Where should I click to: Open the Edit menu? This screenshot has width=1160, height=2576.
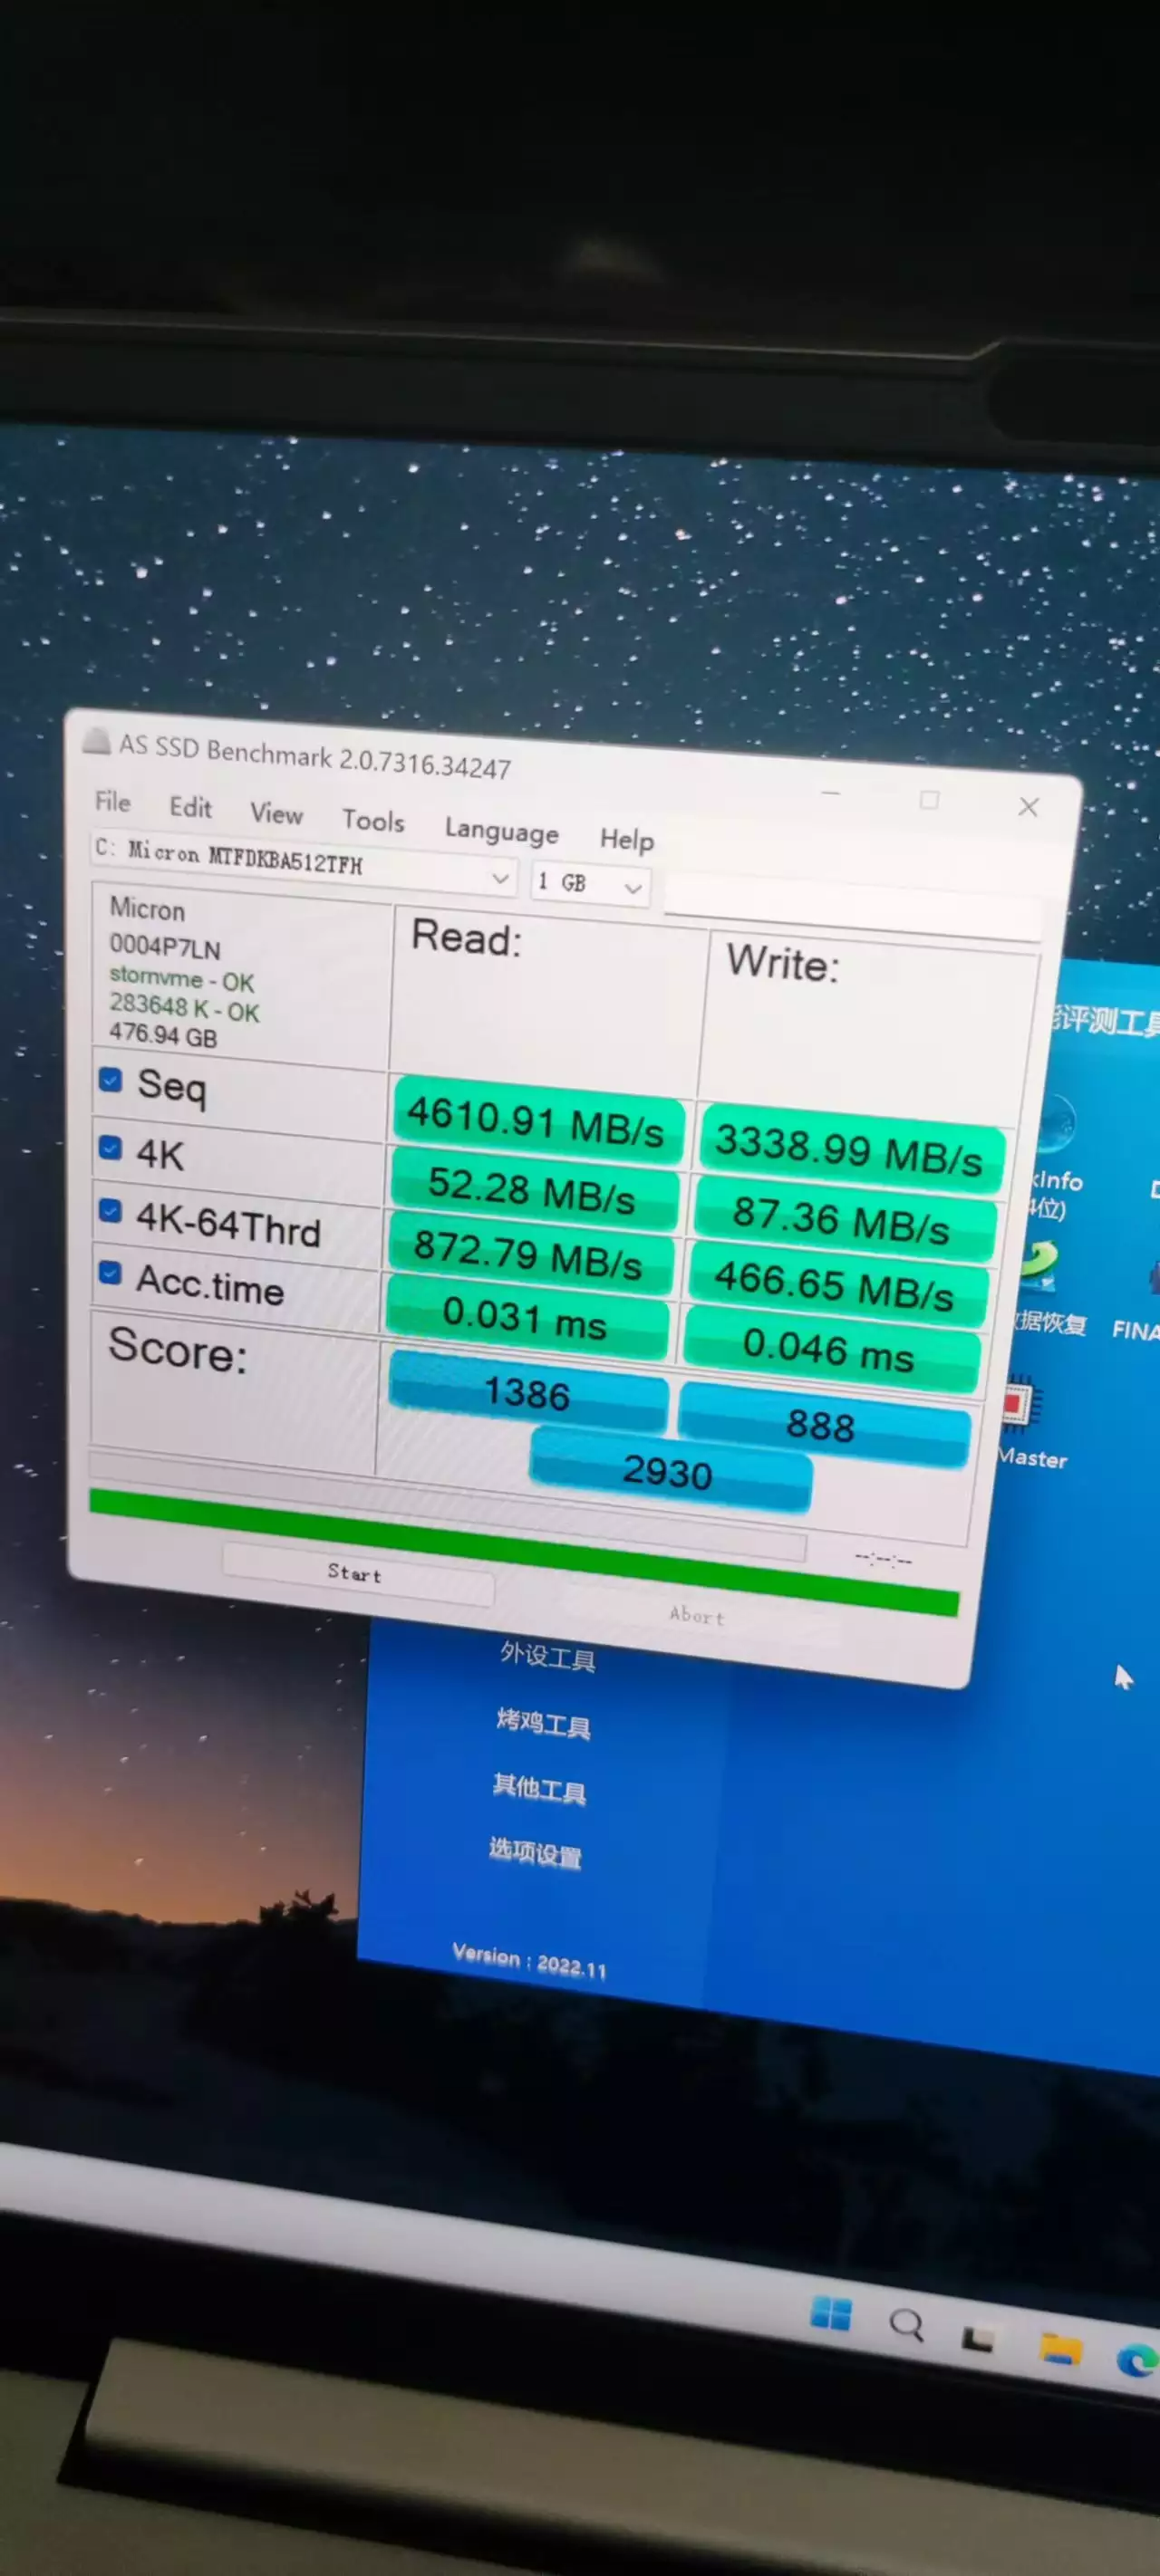point(190,807)
